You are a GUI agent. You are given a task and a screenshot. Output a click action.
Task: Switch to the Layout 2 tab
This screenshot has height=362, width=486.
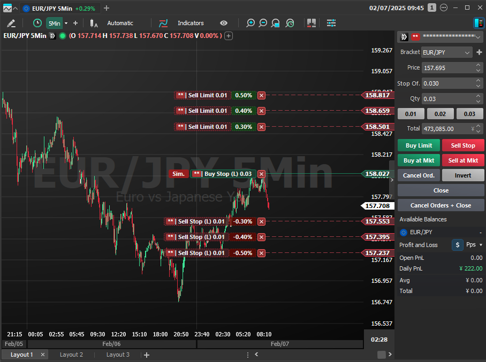point(71,355)
